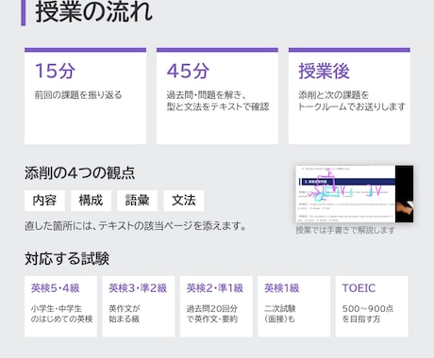Open the TOEIC card
The width and height of the screenshot is (434, 358).
click(372, 306)
